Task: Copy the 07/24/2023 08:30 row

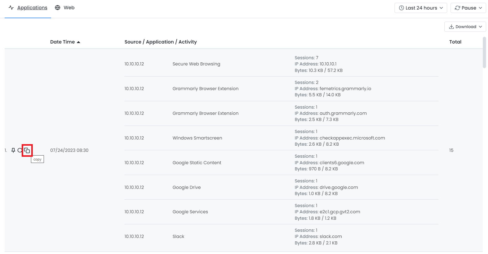Action: [x=27, y=151]
